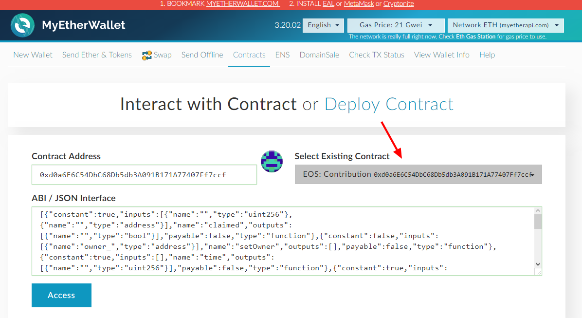The width and height of the screenshot is (582, 318).
Task: Click the version number 3.20.02
Action: 288,25
